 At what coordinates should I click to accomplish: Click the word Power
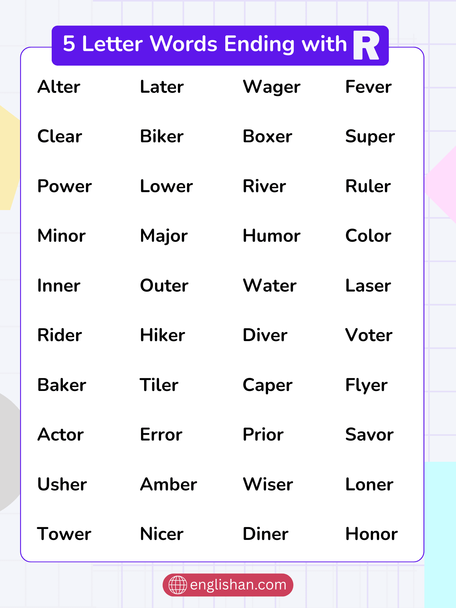coord(64,186)
